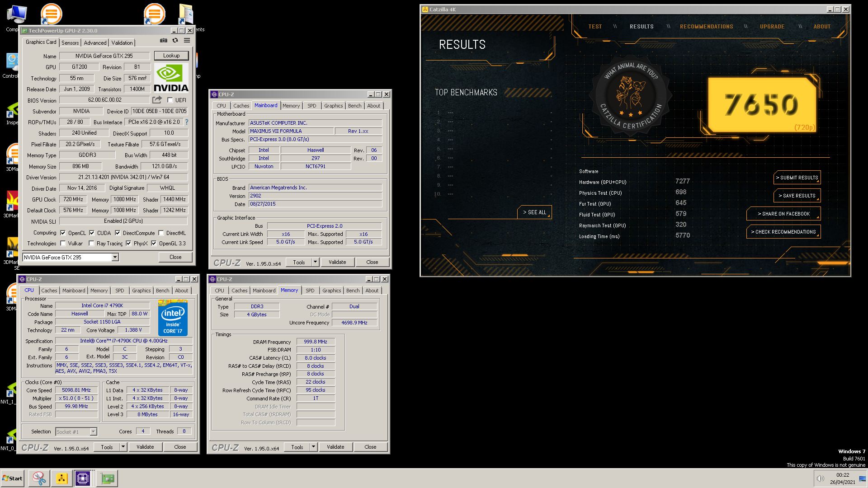Open Tools dropdown arrow in Mainboard CPU-Z window

[315, 262]
